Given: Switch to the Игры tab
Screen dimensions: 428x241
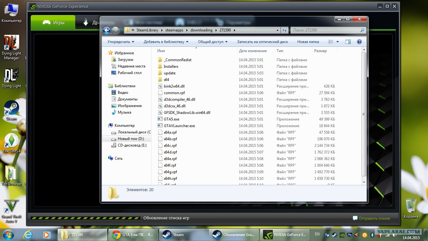Looking at the screenshot, I should click(53, 23).
